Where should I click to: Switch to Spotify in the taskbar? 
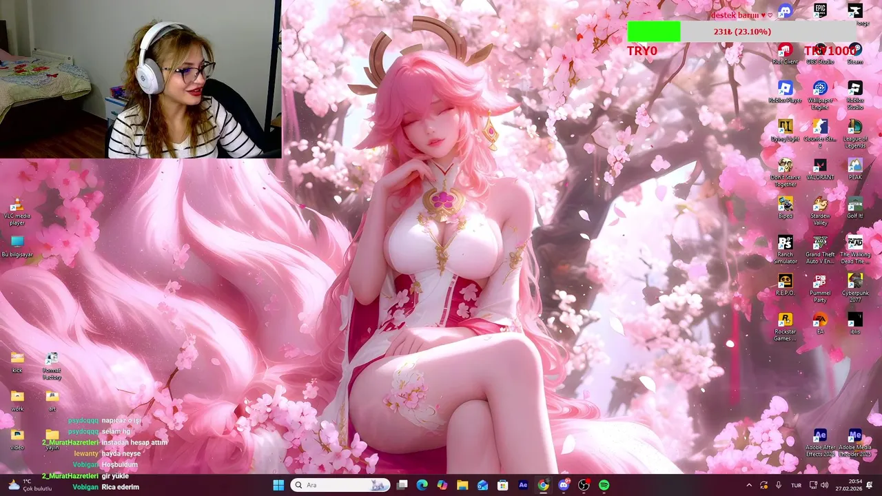click(604, 485)
